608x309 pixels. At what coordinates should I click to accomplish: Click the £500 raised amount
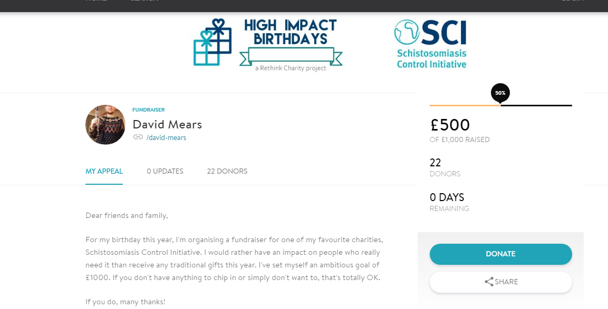point(450,125)
